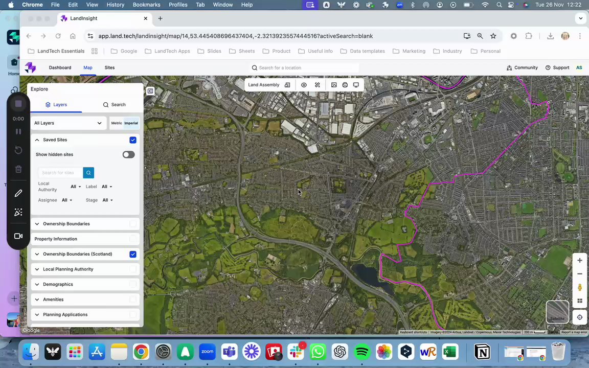
Task: Click the monitor presentation icon in map toolbar
Action: (x=356, y=85)
